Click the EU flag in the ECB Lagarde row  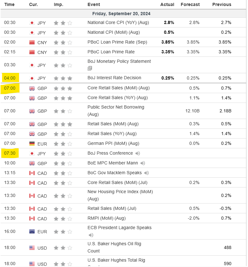pyautogui.click(x=32, y=232)
